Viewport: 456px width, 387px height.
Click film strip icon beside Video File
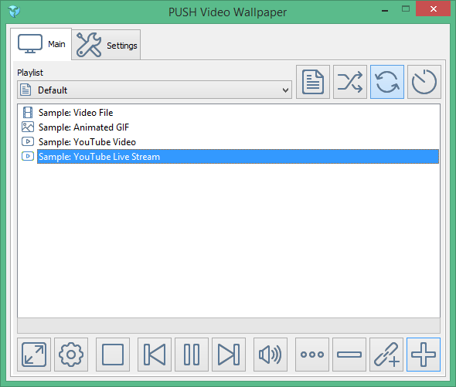(28, 113)
